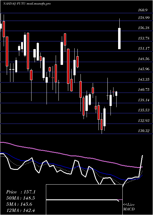Click the NASDAQ FUTU mail.munafa.pro title

click(27, 4)
